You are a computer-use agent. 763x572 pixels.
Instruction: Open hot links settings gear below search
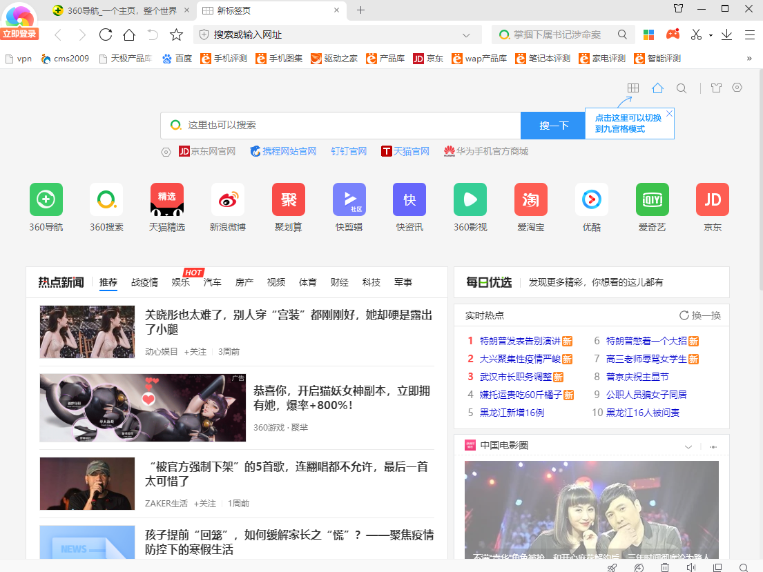pos(166,152)
